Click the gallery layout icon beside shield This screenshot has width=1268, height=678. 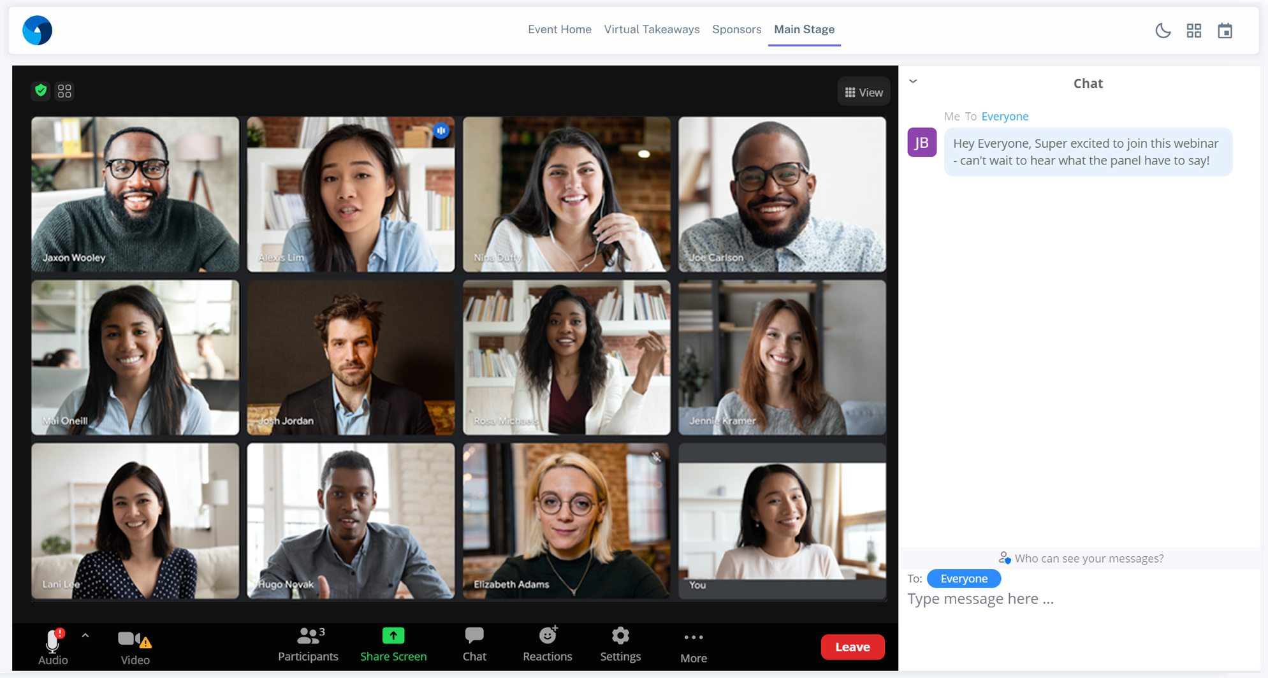pos(64,91)
